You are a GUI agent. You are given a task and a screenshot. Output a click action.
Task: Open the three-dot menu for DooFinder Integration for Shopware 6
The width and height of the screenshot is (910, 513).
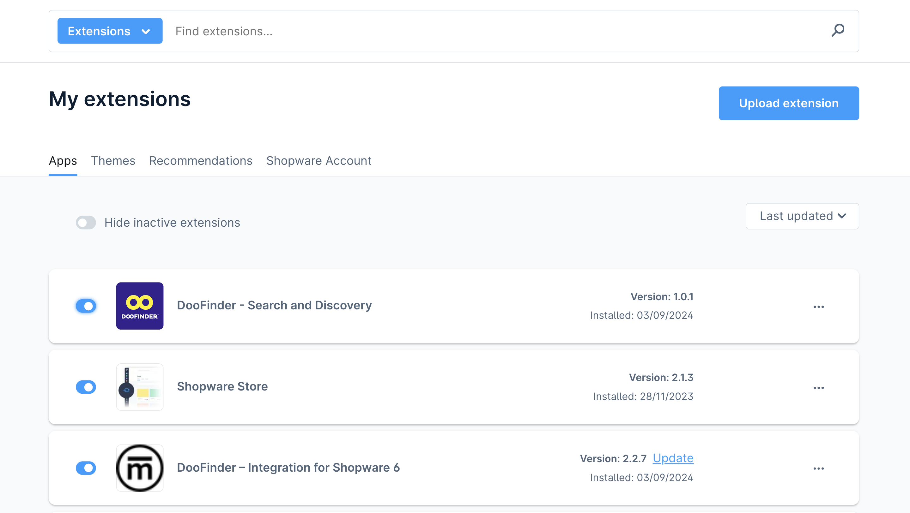pyautogui.click(x=818, y=468)
